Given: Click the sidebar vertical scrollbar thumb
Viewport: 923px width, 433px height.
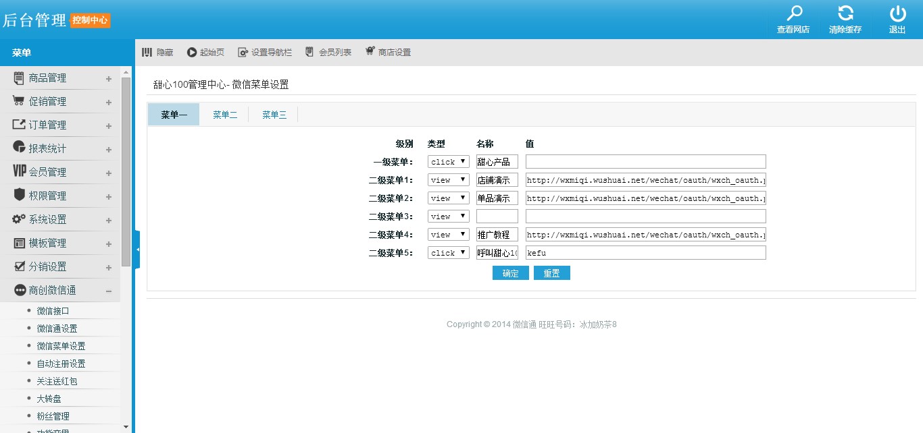Looking at the screenshot, I should 126,172.
